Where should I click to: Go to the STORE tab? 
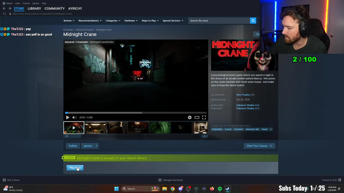[x=19, y=9]
